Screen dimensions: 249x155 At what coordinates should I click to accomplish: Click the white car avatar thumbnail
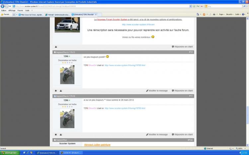coord(67,25)
